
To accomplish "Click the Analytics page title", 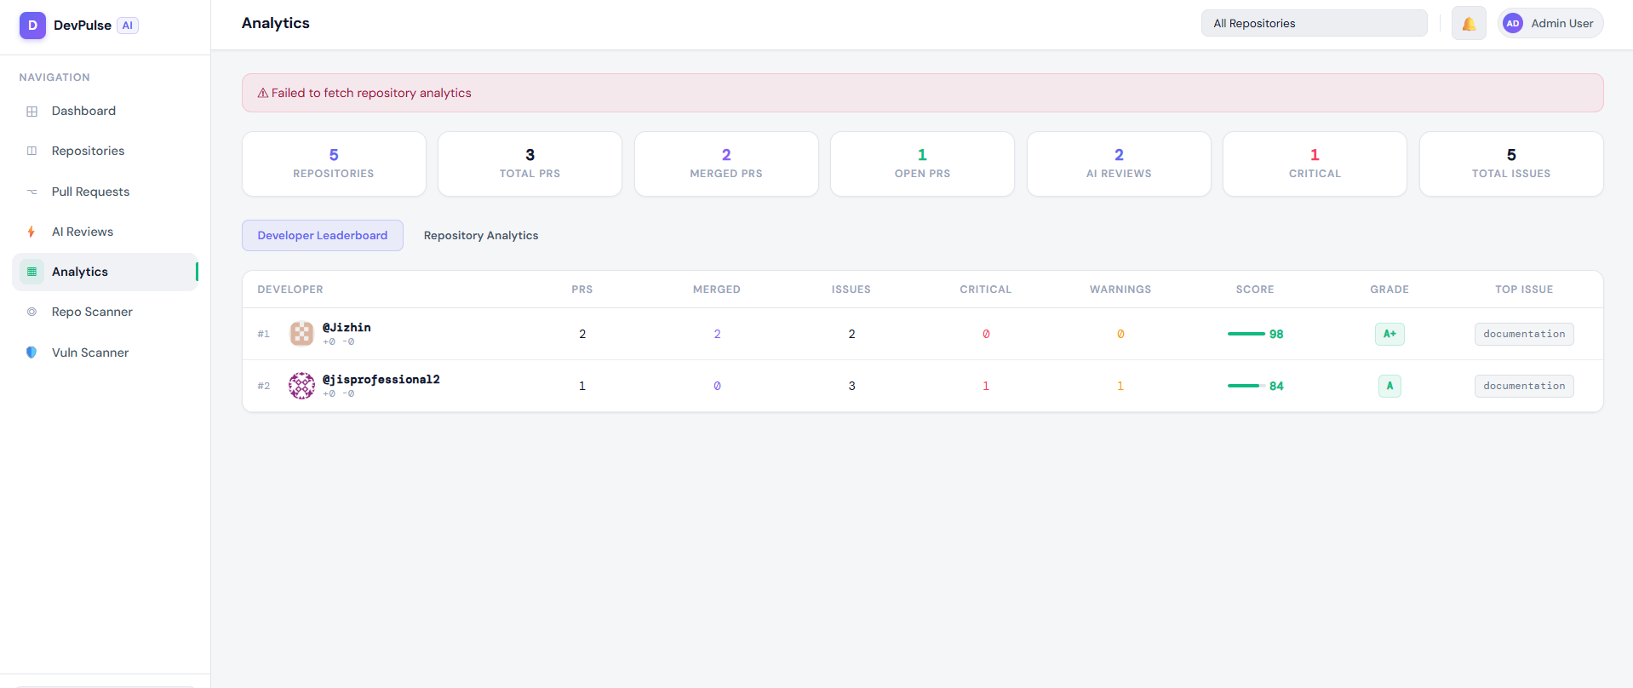I will click(276, 24).
